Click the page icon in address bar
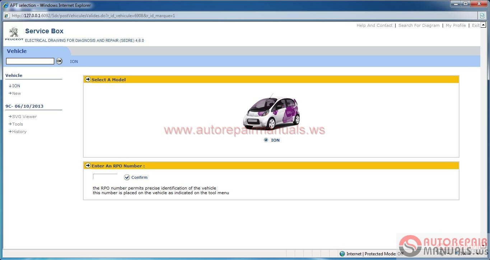 tap(7, 16)
